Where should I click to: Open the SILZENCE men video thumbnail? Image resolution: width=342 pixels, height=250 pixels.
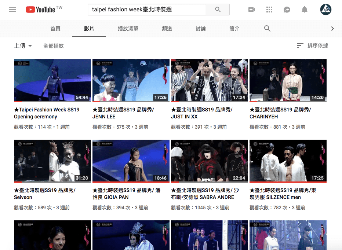point(288,161)
